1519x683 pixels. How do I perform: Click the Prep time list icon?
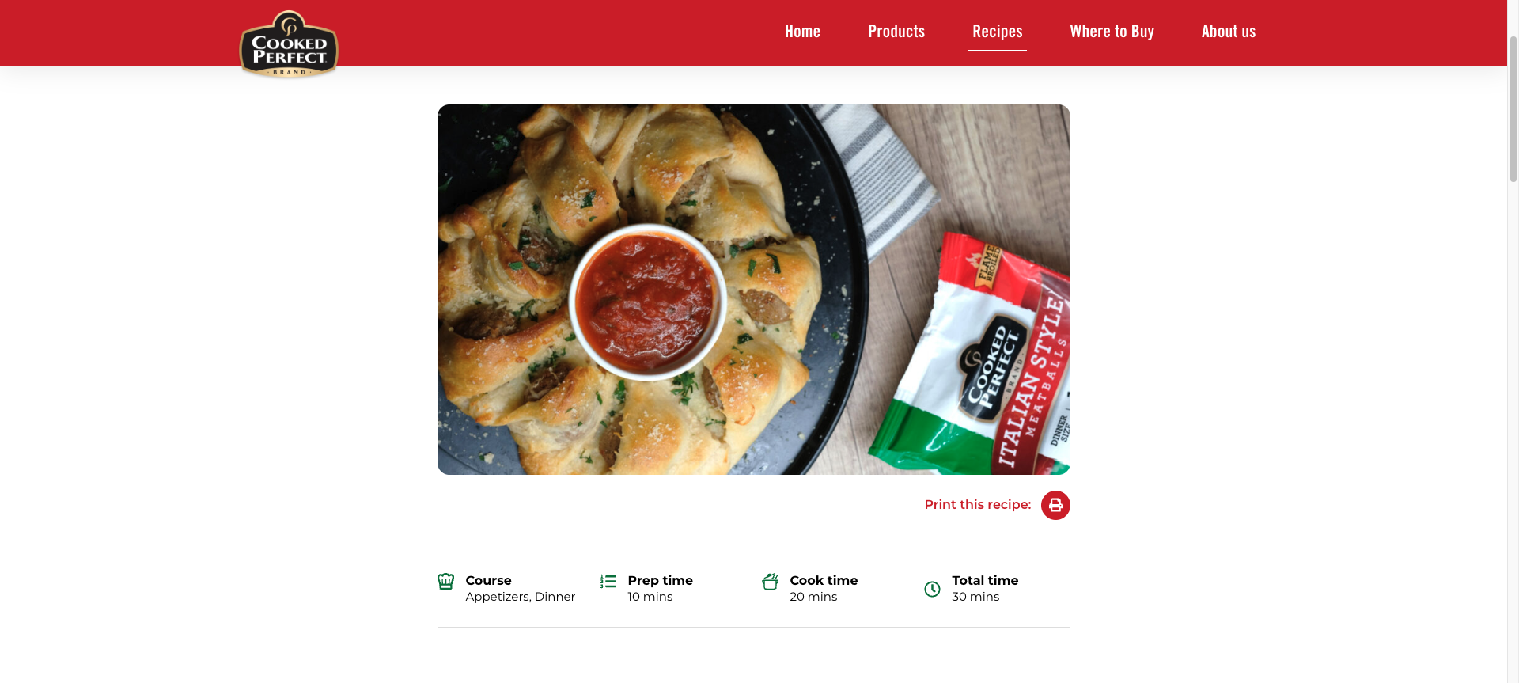click(x=608, y=582)
